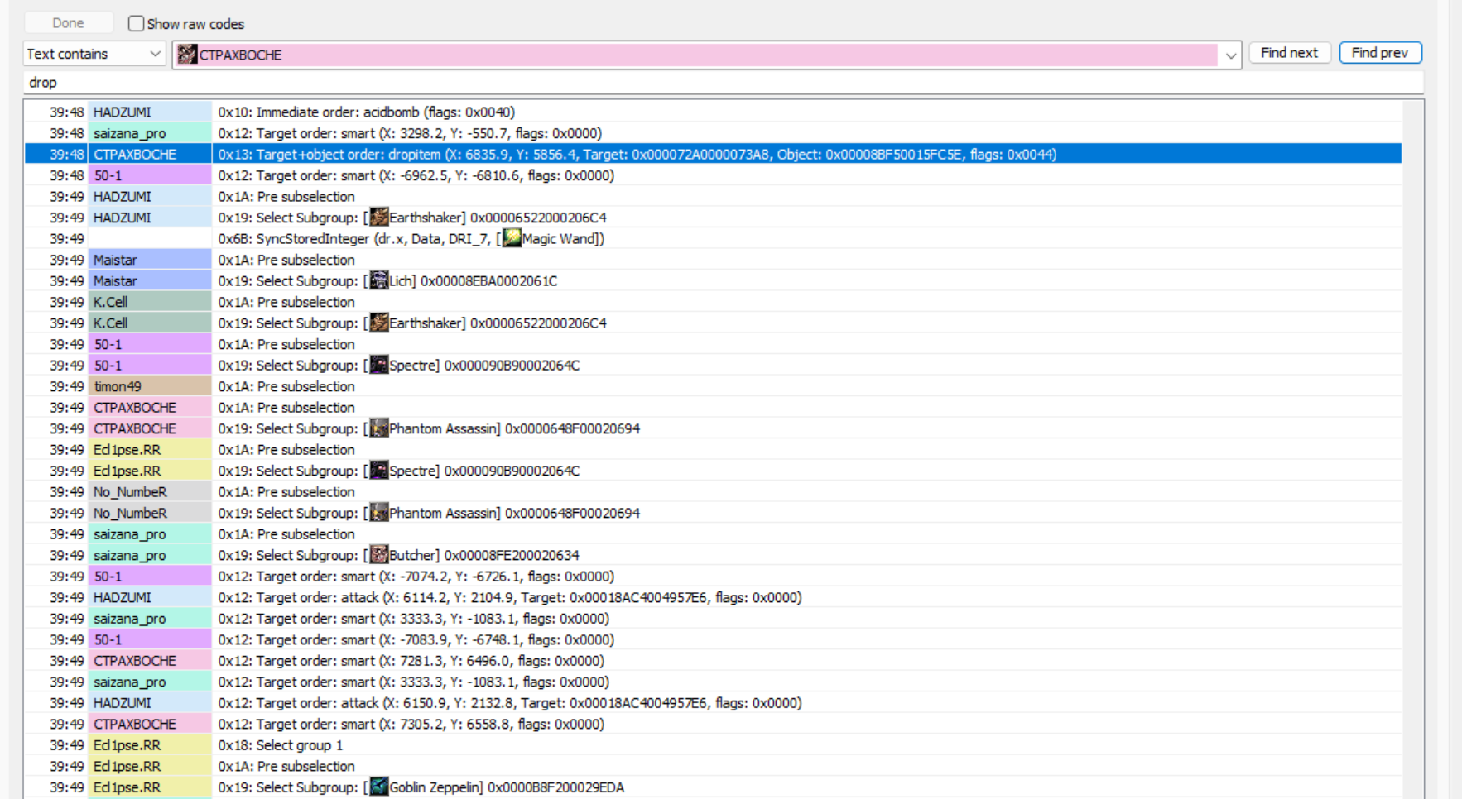Click the Done button

click(x=68, y=23)
